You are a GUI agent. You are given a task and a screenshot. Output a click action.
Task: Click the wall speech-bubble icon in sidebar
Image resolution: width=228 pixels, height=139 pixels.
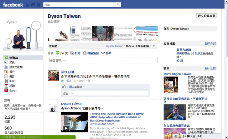pos(6,58)
